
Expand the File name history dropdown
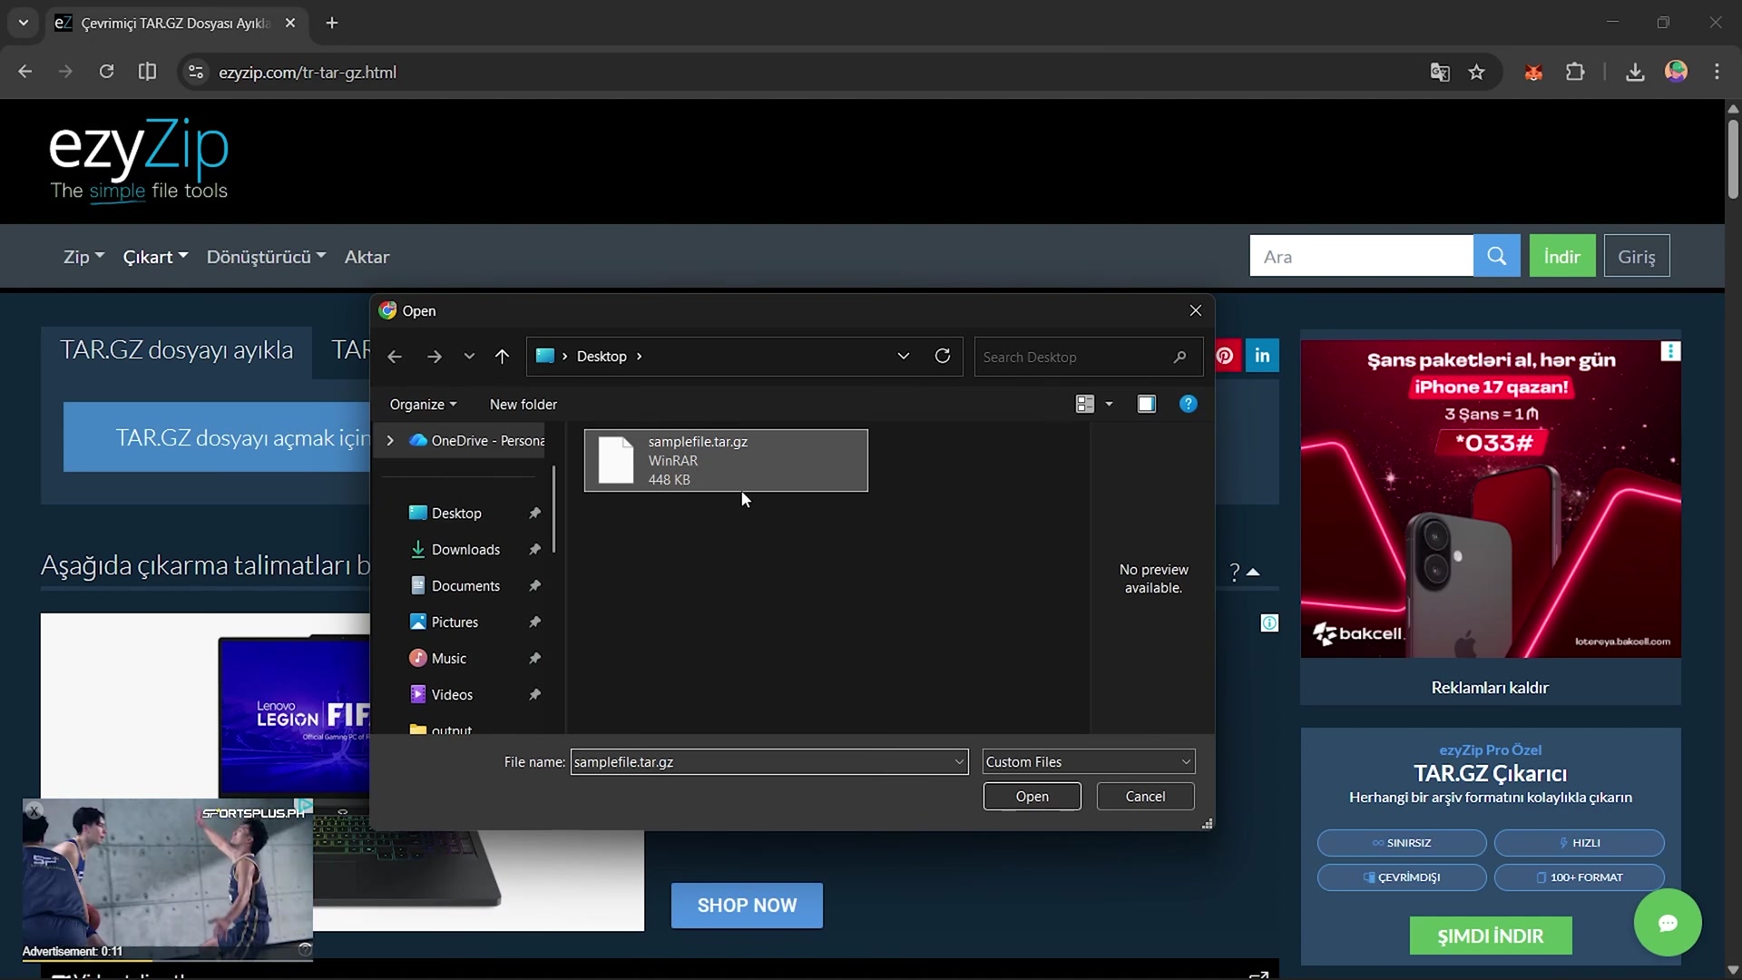click(x=959, y=762)
